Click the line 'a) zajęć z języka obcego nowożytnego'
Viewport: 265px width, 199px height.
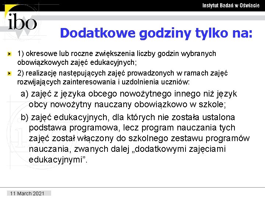tap(128, 94)
